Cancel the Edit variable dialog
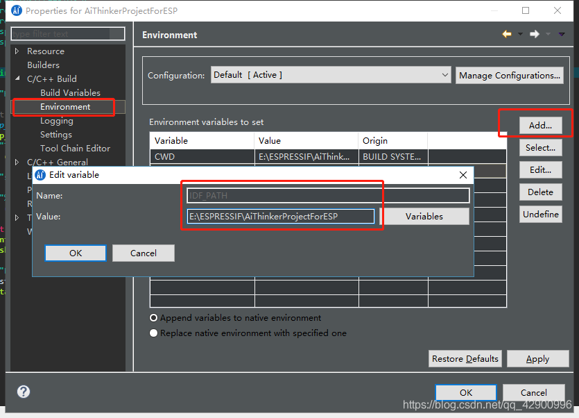 [x=144, y=253]
